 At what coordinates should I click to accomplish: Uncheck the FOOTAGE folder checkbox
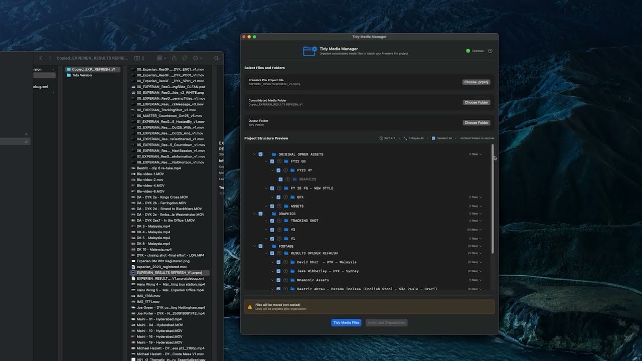[260, 246]
